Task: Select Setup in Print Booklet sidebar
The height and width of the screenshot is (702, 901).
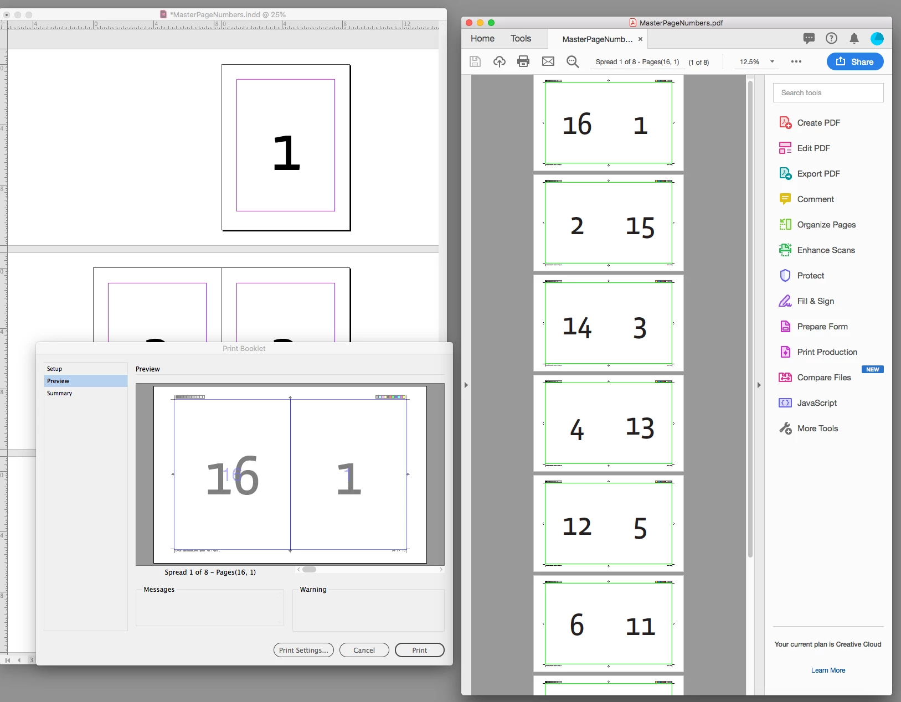Action: pos(86,369)
